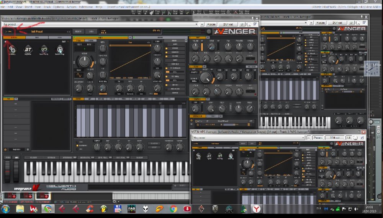Click the Param button in Track 2 FX window
The width and height of the screenshot is (383, 218).
pyautogui.click(x=211, y=24)
